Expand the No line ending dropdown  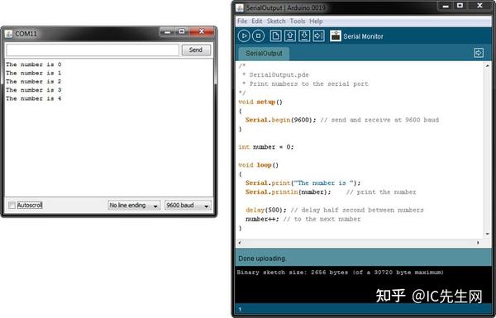pyautogui.click(x=134, y=206)
